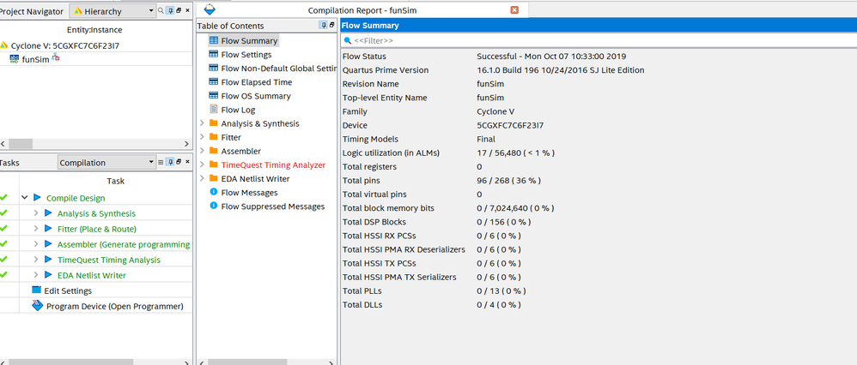Image resolution: width=857 pixels, height=365 pixels.
Task: Click the Edit Settings icon in Tasks
Action: coord(37,290)
